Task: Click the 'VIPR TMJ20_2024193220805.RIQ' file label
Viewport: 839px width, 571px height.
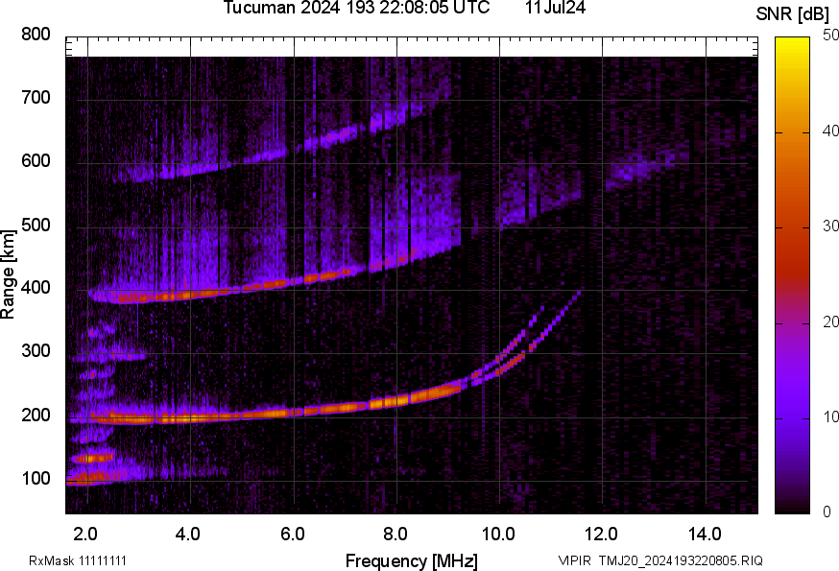Action: pyautogui.click(x=660, y=560)
